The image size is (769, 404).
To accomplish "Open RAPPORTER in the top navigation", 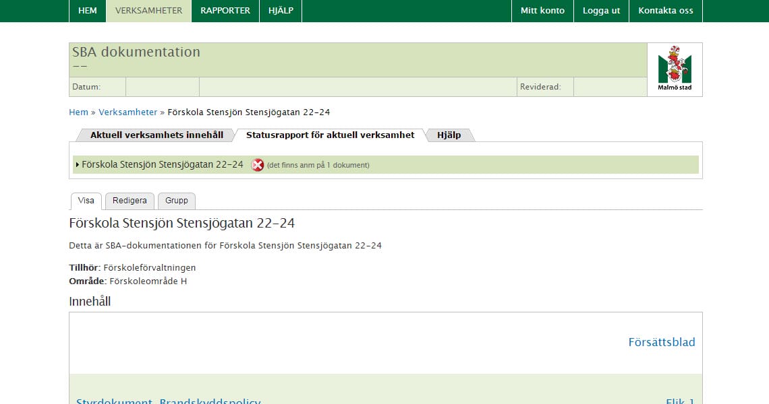I will (225, 11).
